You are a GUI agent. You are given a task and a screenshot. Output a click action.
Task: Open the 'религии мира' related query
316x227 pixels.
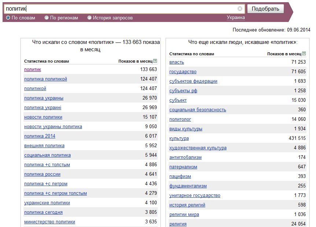pyautogui.click(x=184, y=215)
